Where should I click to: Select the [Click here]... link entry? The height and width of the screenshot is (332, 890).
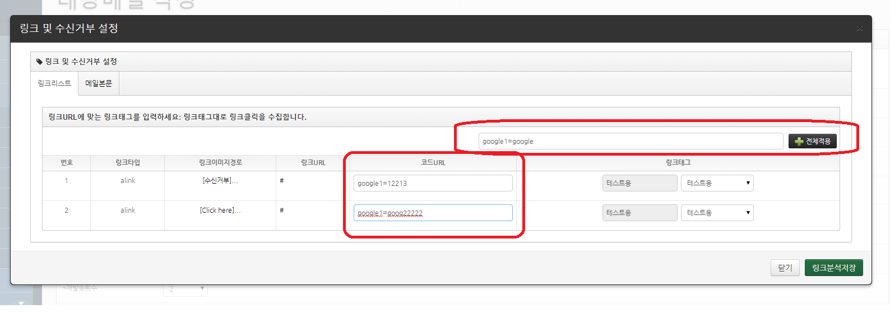220,210
